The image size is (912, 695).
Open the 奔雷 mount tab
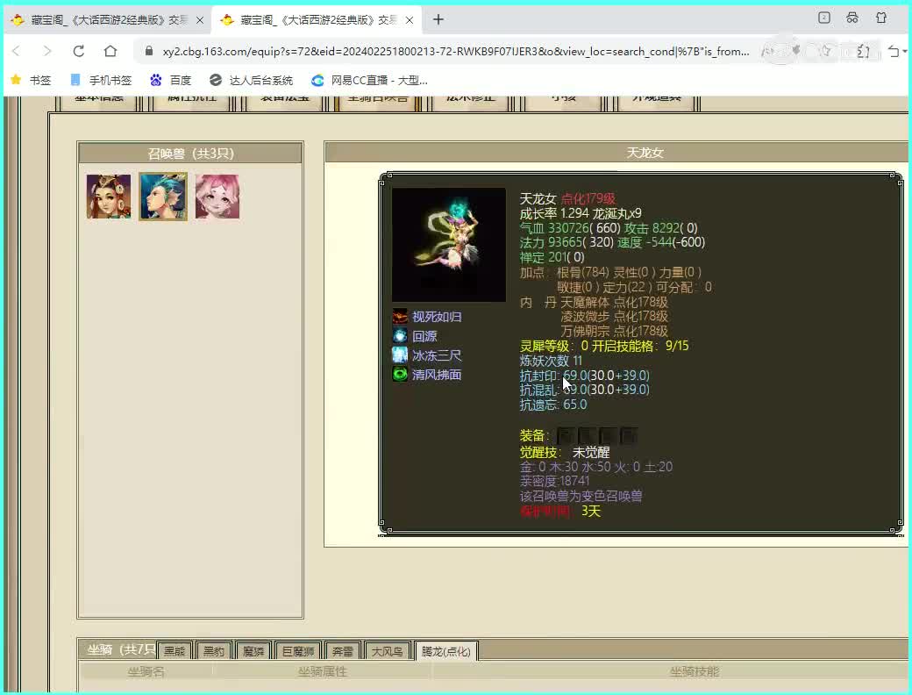pyautogui.click(x=342, y=651)
